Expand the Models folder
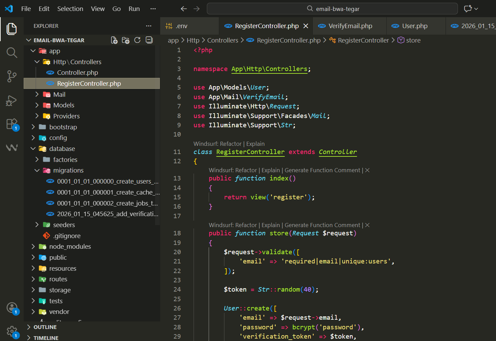 pyautogui.click(x=63, y=105)
